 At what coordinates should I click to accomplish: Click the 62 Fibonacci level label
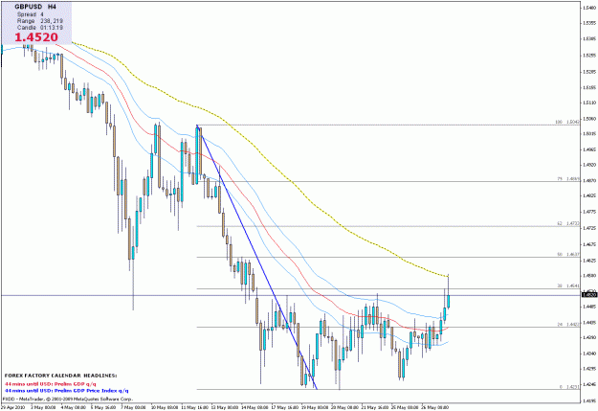[568, 223]
